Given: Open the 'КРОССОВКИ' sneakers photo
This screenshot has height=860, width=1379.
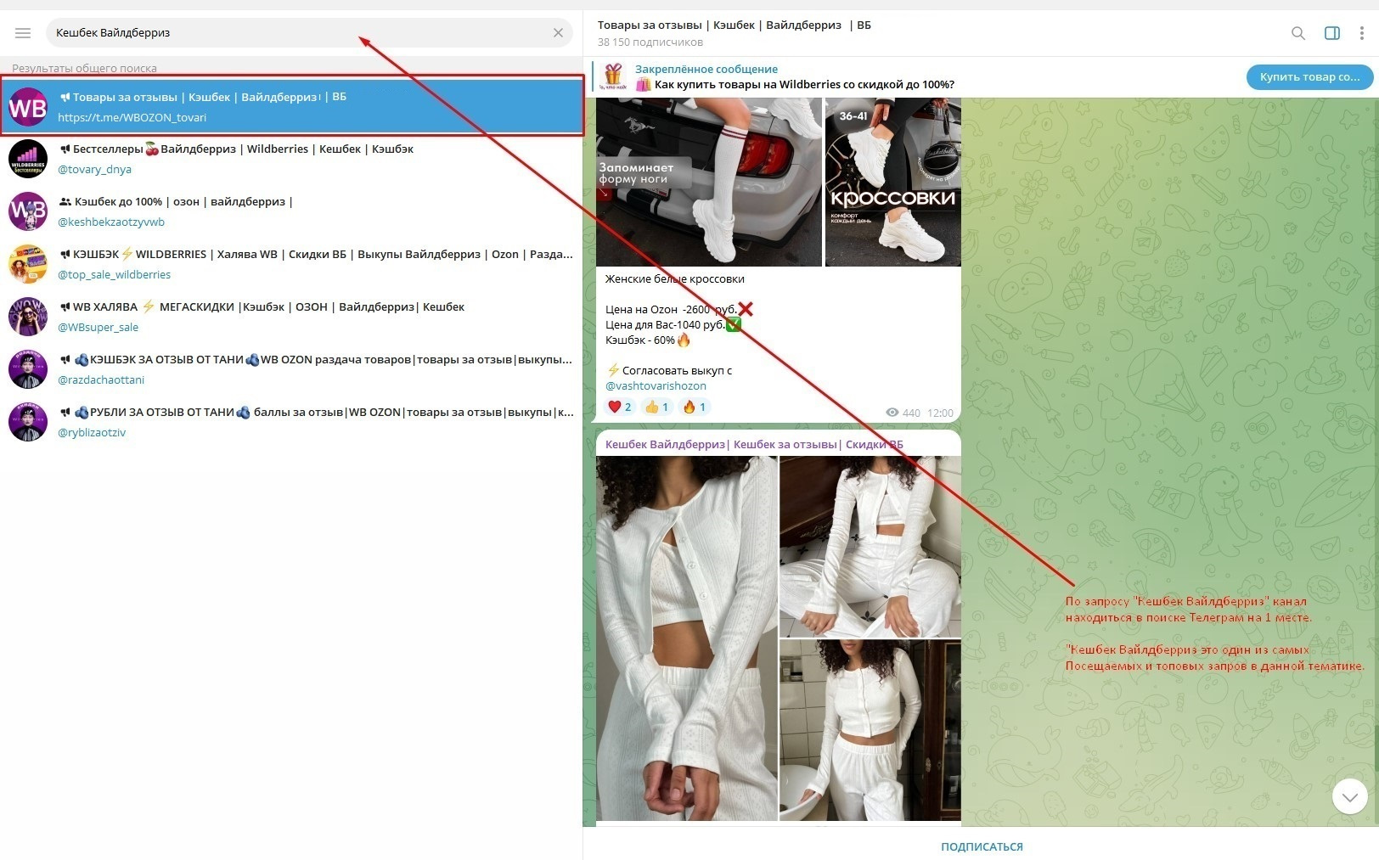Looking at the screenshot, I should [893, 182].
